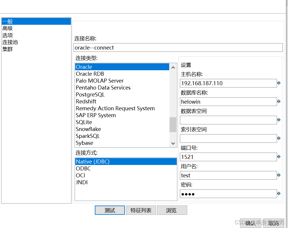Image resolution: width=288 pixels, height=228 pixels.
Task: Focus the empty 数据表空间 field
Action: pyautogui.click(x=228, y=120)
